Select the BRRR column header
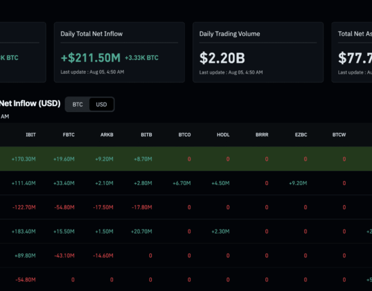Image resolution: width=372 pixels, height=291 pixels. 262,135
